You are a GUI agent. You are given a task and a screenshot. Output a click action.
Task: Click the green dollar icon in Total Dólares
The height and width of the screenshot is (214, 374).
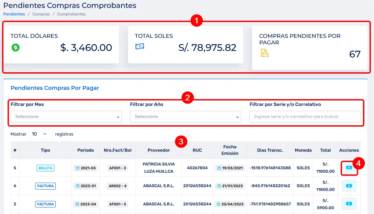(x=15, y=47)
